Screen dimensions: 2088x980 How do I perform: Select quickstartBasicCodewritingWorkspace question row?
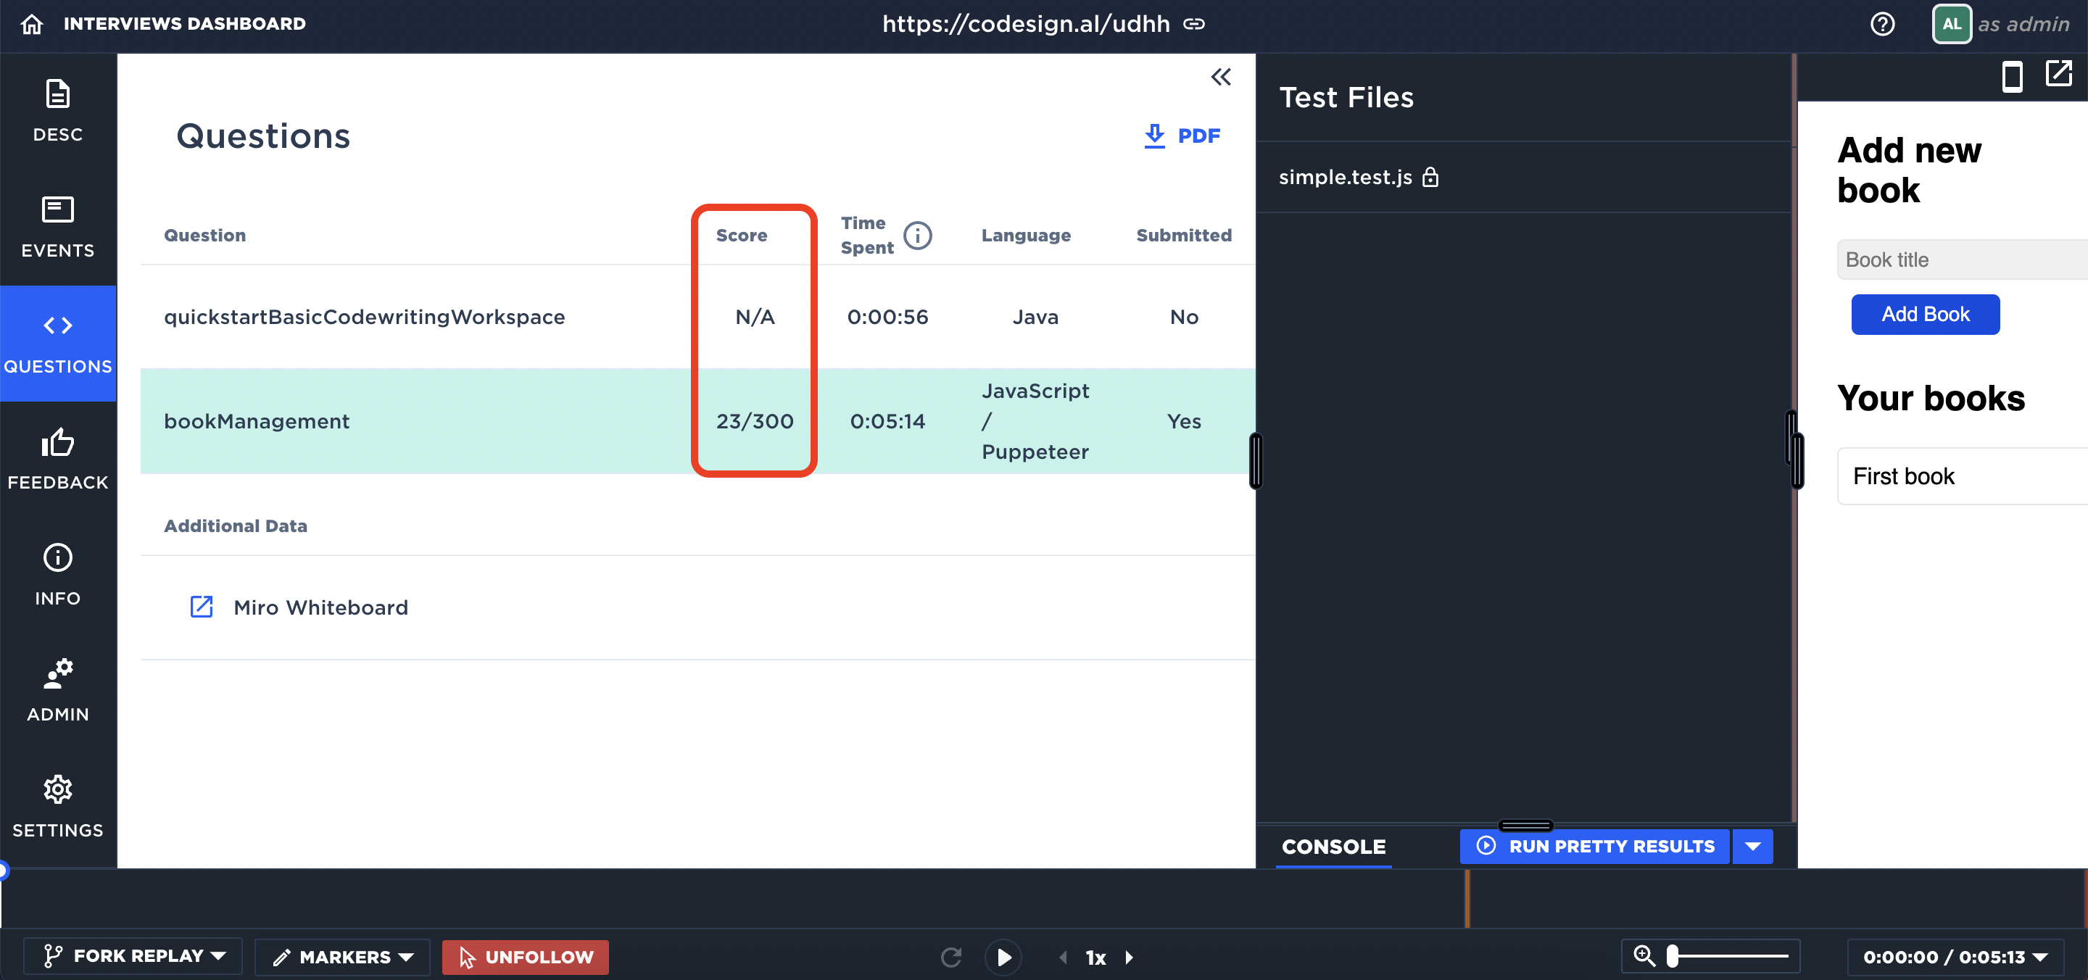click(x=697, y=317)
